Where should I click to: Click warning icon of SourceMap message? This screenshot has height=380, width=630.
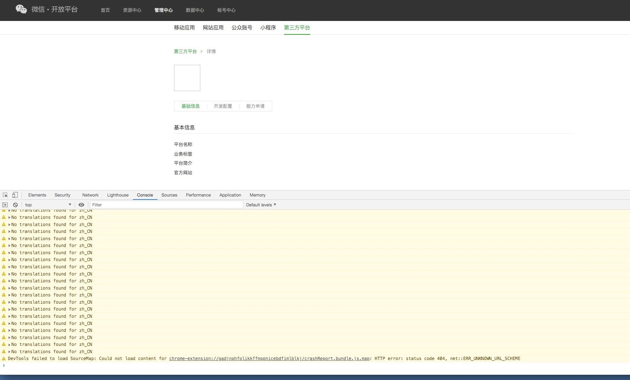[4, 359]
